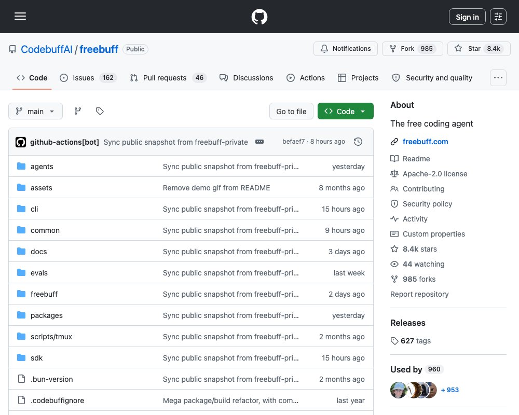The height and width of the screenshot is (415, 519).
Task: Open the Used by 960 heading
Action: click(417, 369)
